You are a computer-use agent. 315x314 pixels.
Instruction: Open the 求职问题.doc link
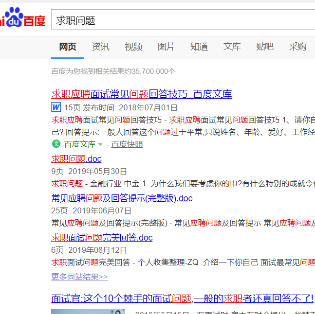click(x=76, y=159)
